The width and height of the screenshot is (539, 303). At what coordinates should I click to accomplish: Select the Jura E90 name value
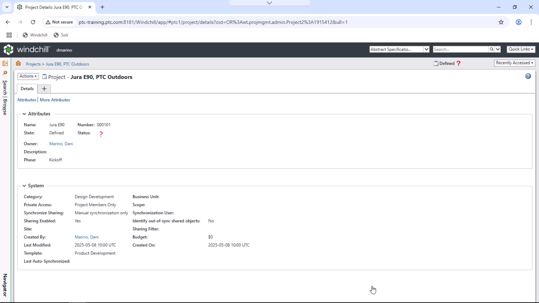(57, 125)
